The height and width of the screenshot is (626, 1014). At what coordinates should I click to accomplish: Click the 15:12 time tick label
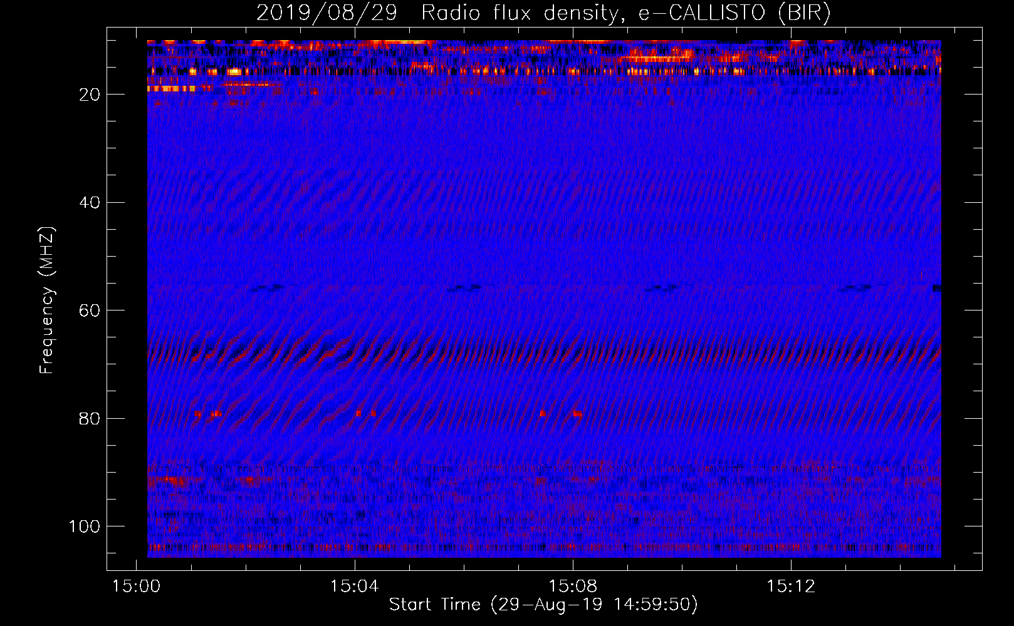point(791,587)
